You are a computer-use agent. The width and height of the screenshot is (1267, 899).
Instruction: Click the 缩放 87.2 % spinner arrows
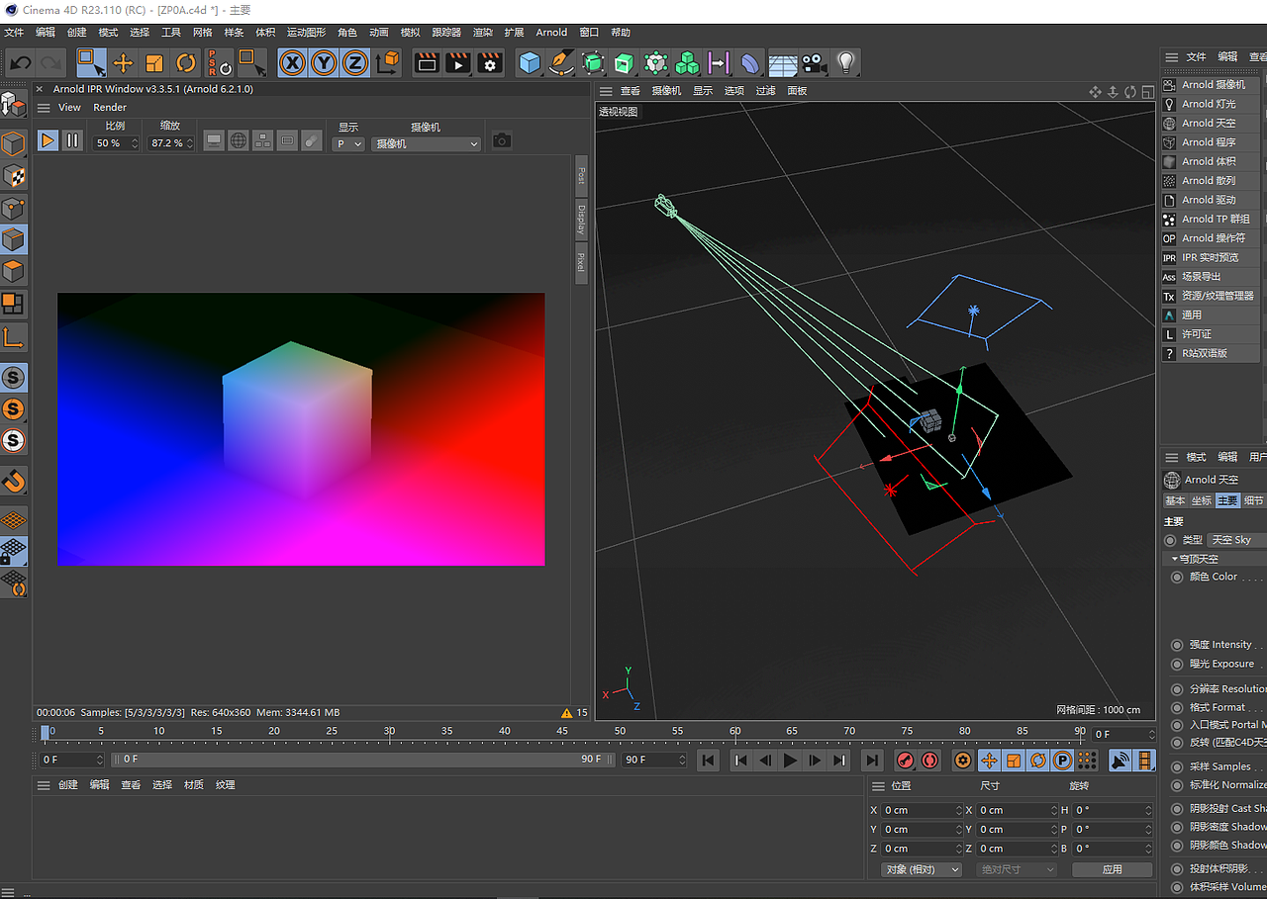coord(191,143)
